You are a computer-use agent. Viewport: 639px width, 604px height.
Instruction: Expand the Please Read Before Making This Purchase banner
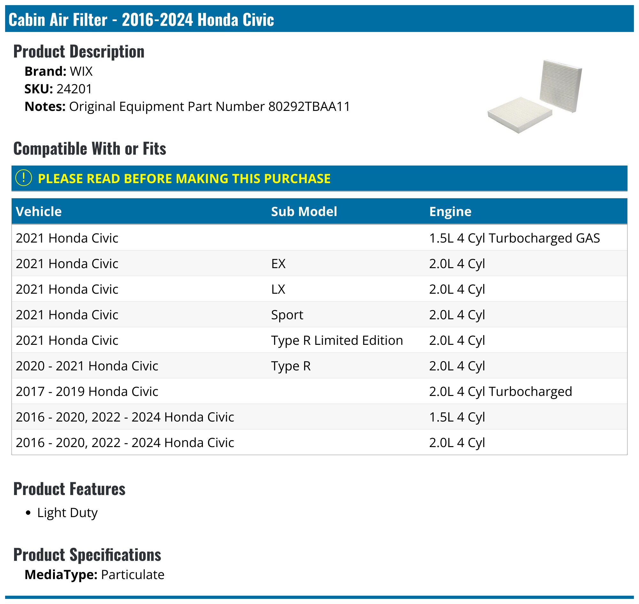(x=319, y=178)
